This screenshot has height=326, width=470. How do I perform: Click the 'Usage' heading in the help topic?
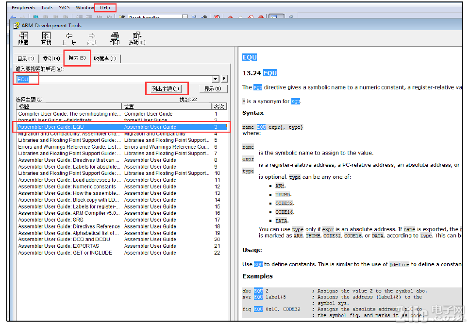pos(252,250)
